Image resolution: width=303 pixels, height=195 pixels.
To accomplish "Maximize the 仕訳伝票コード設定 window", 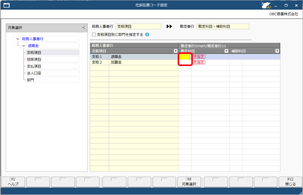I will point(286,6).
